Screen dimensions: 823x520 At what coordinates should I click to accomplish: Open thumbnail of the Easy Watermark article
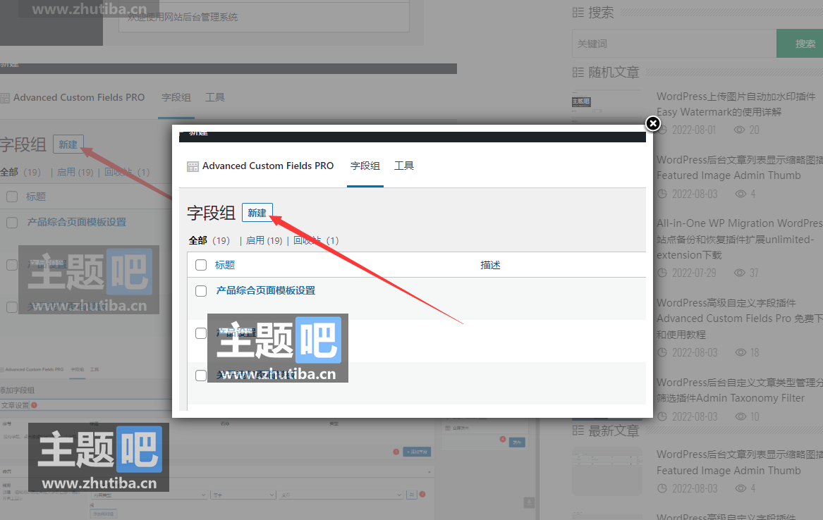[606, 109]
